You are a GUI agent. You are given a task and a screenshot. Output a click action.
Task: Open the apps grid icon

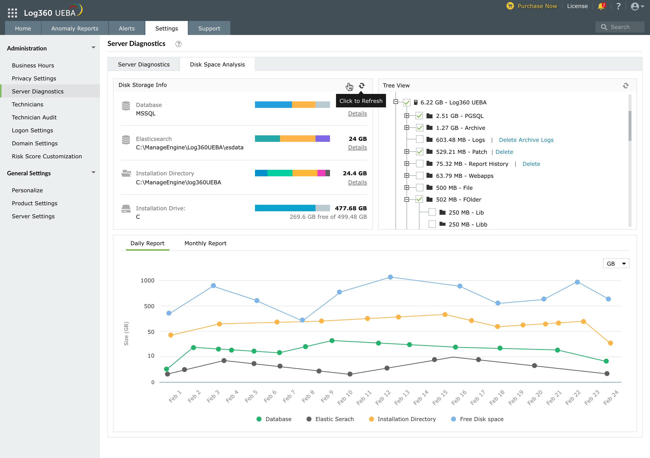pos(12,13)
